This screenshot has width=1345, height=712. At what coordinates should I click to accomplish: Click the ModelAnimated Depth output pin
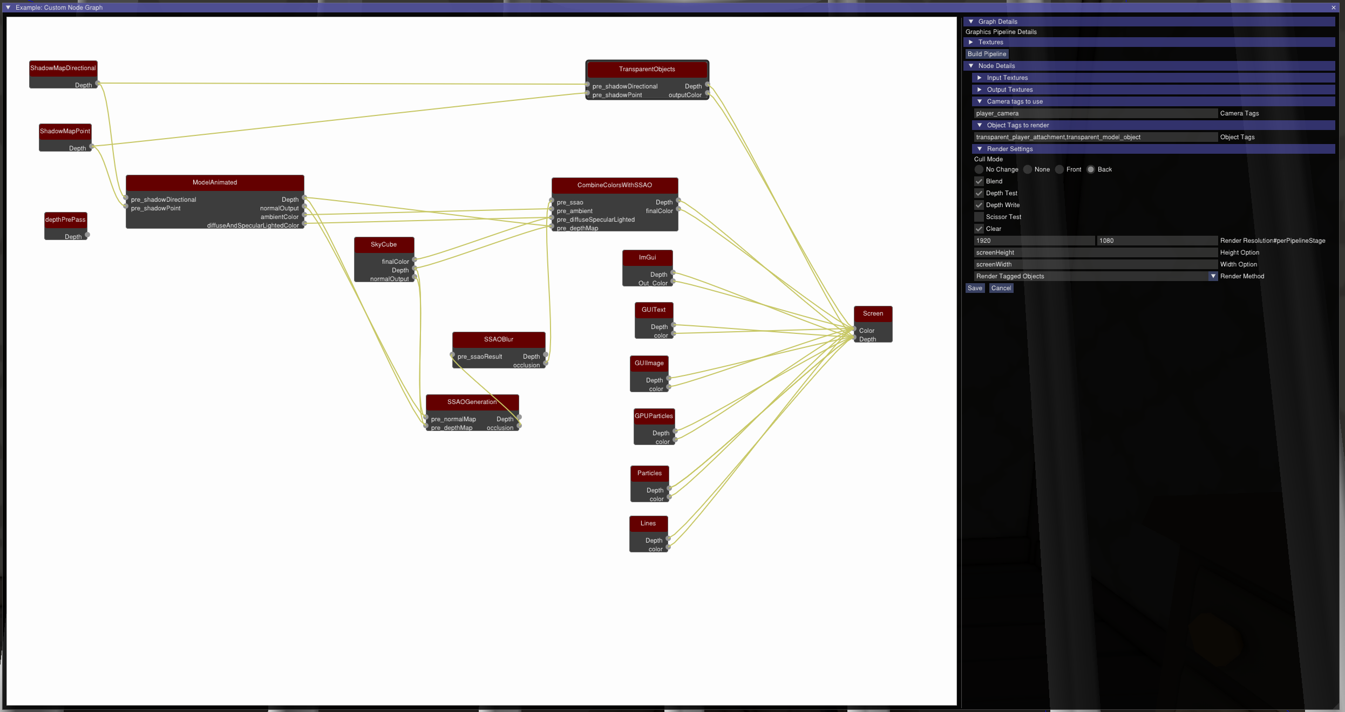[x=304, y=198]
